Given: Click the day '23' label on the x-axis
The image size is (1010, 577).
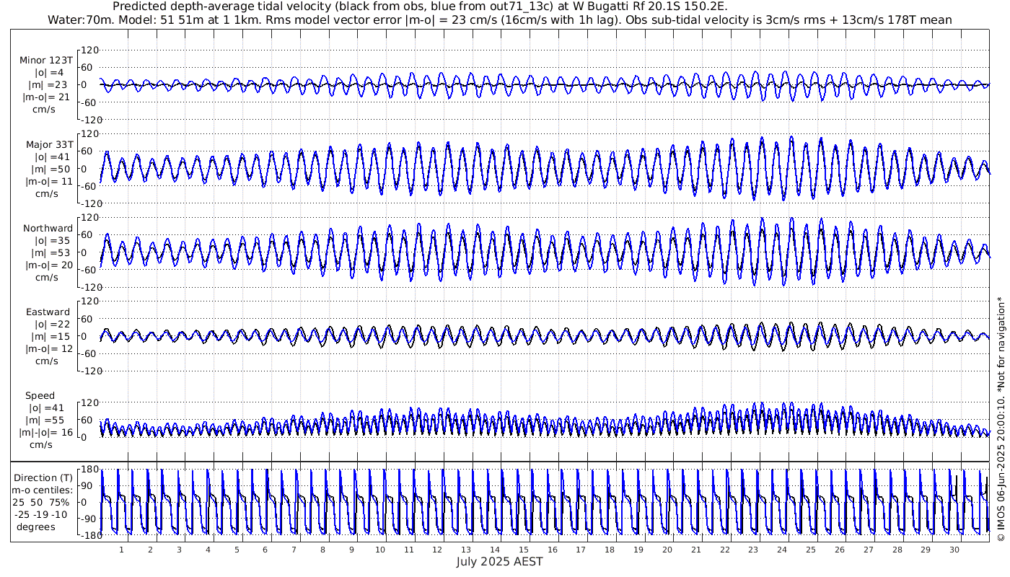Looking at the screenshot, I should click(x=753, y=550).
